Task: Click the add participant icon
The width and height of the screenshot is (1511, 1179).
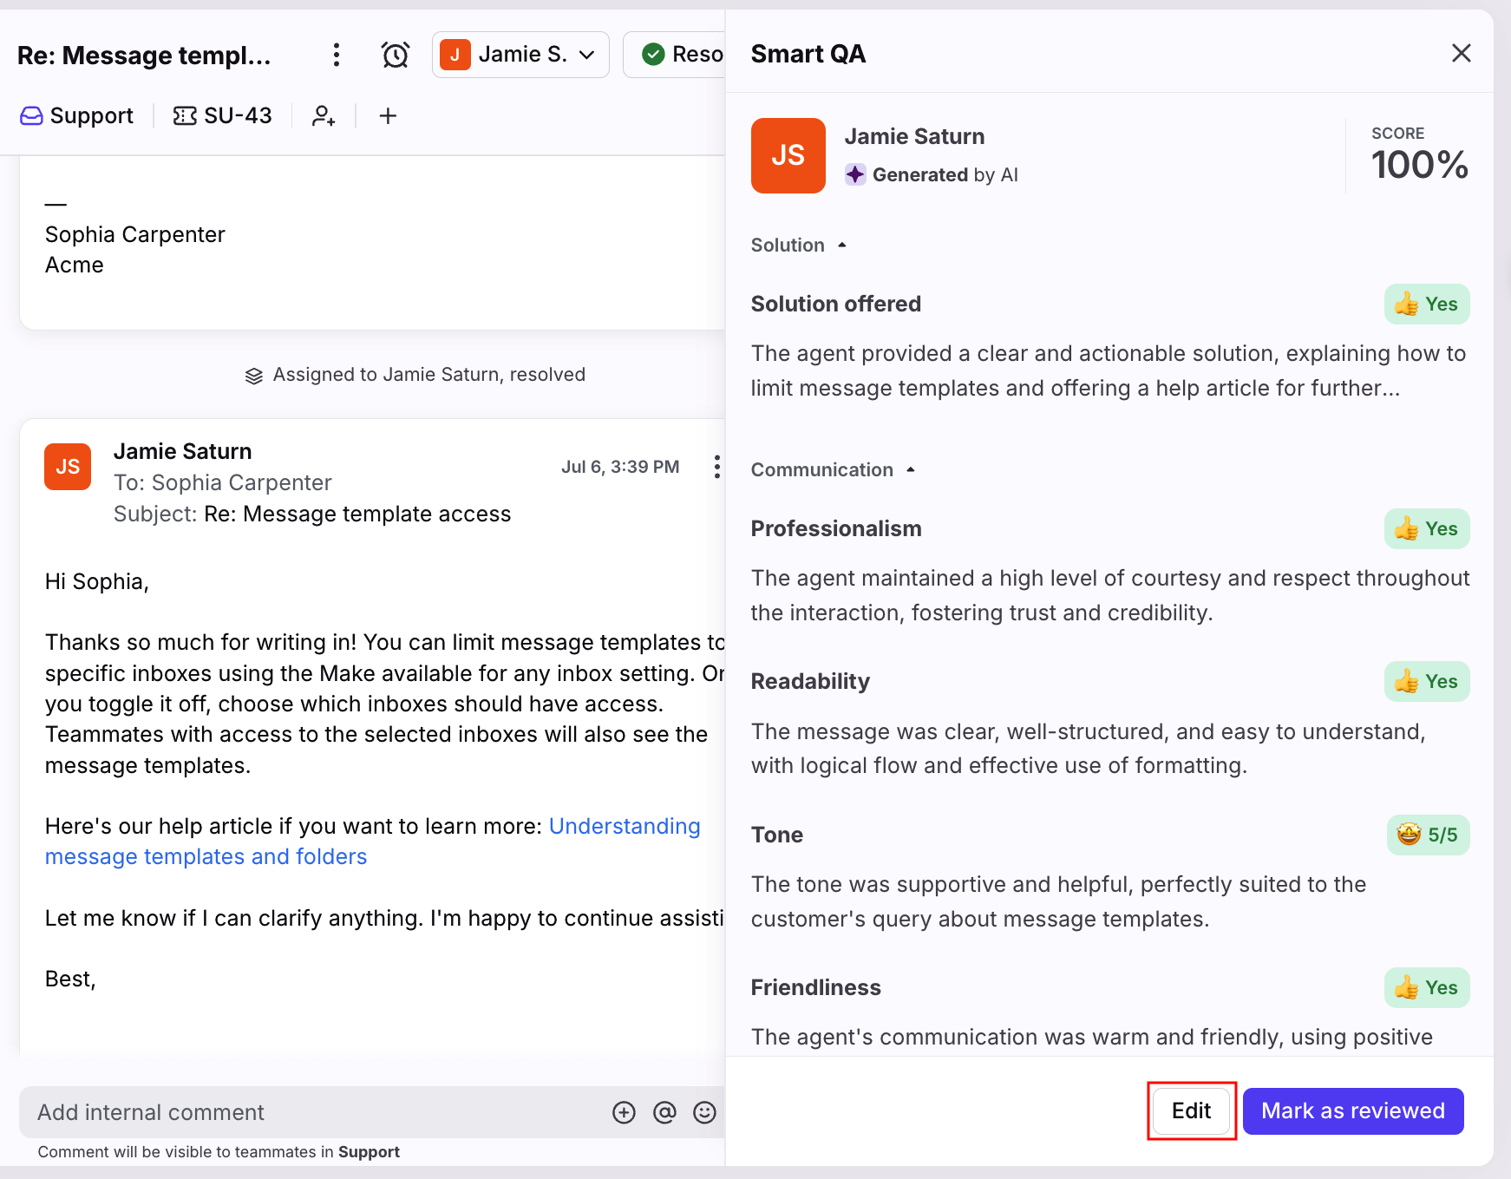Action: 324,115
